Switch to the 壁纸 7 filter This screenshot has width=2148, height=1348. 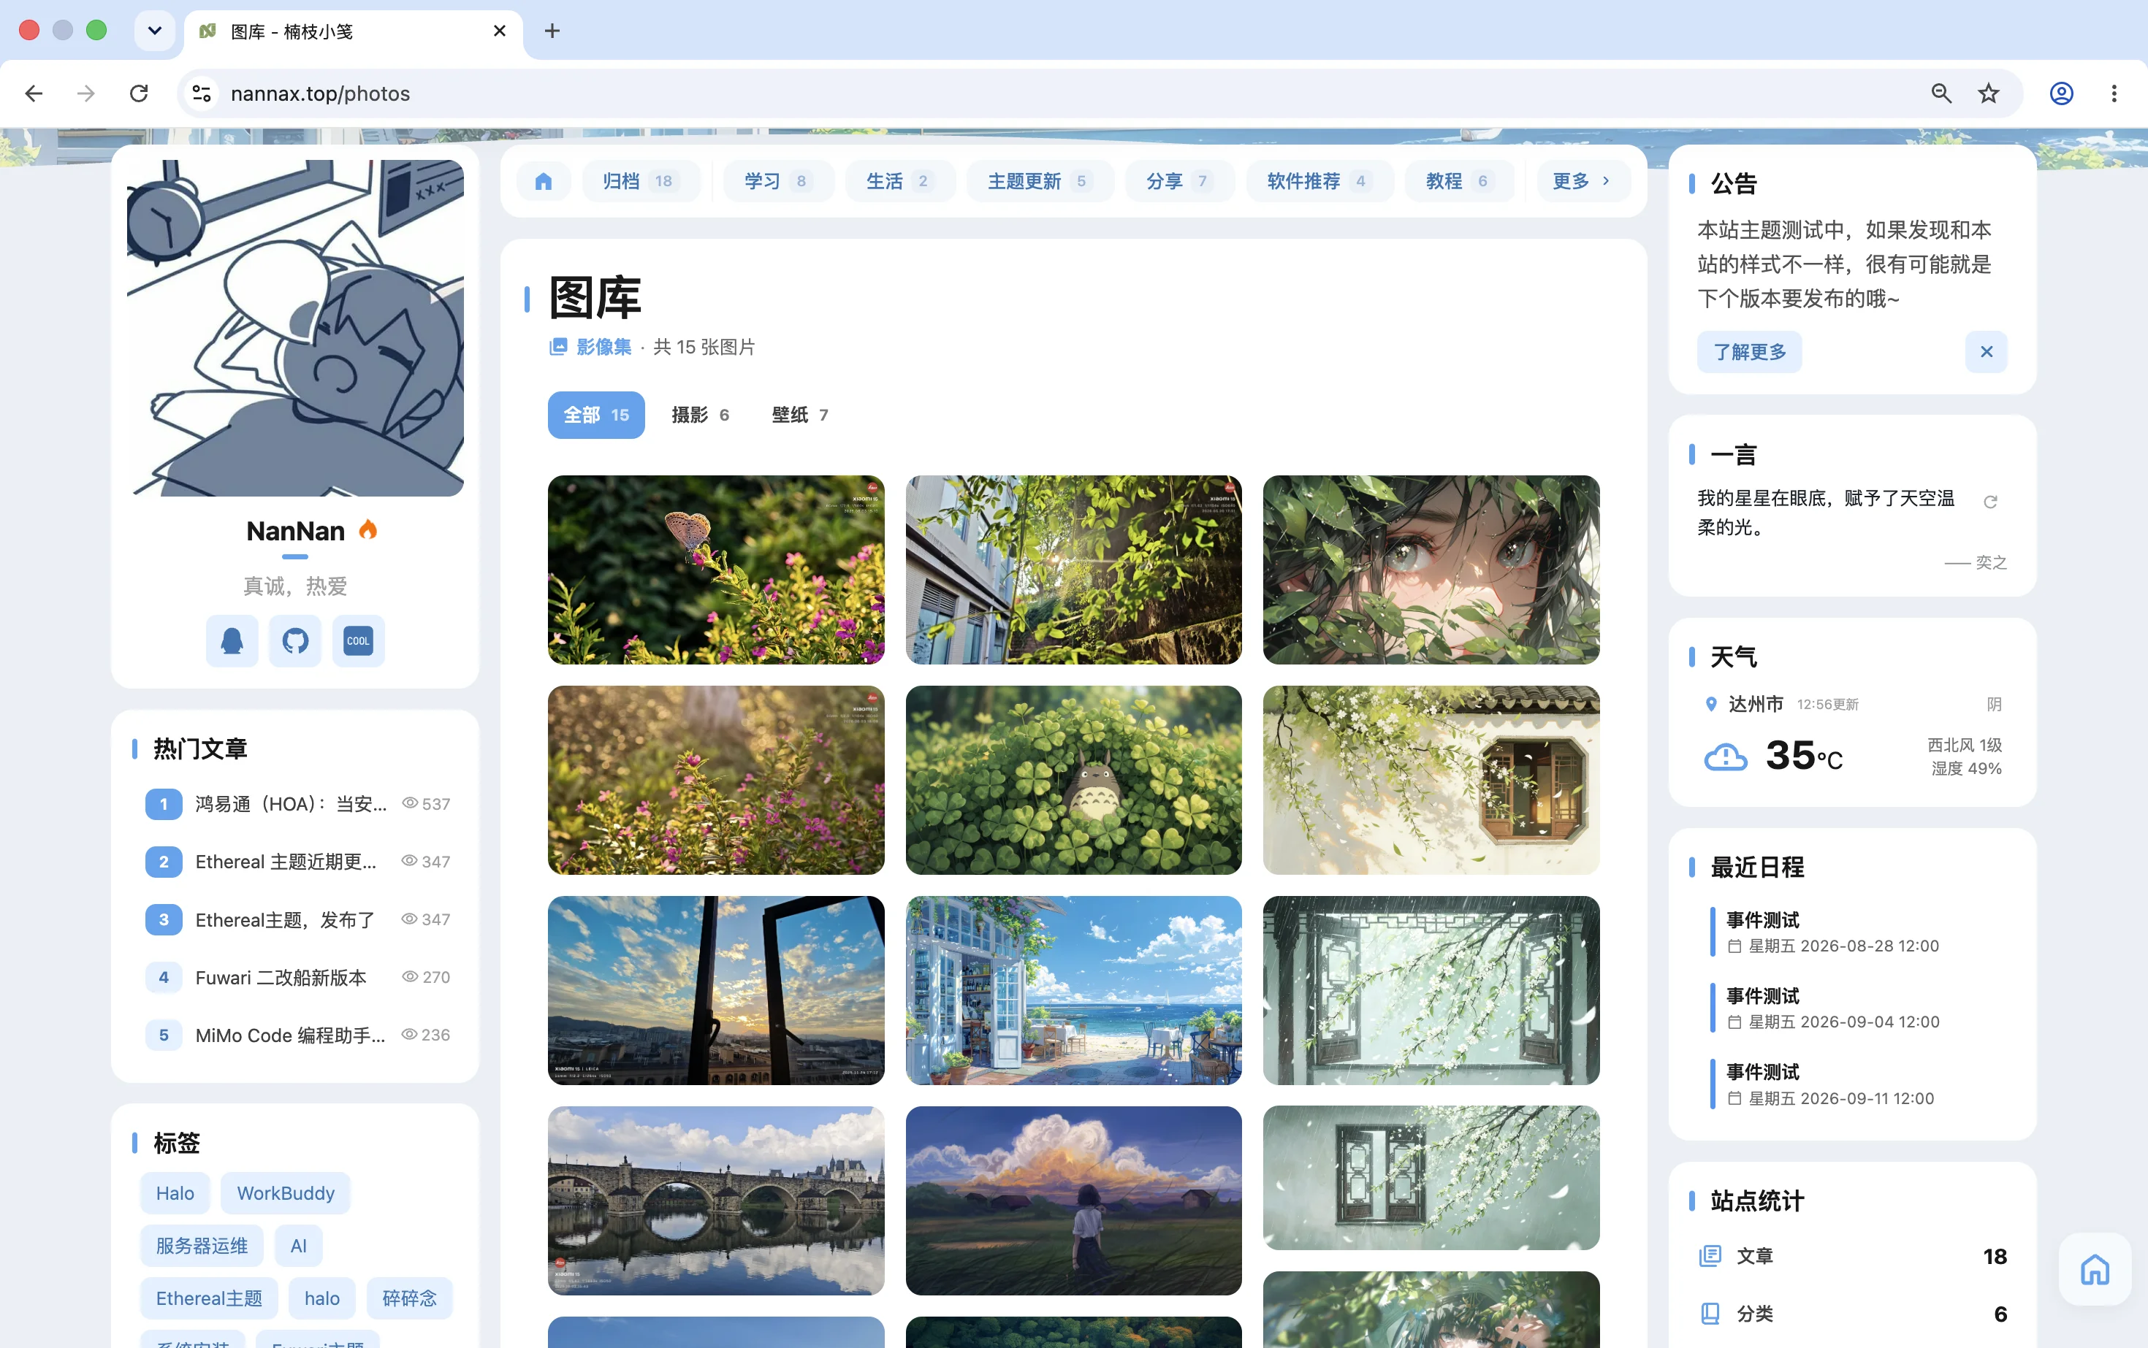[800, 415]
